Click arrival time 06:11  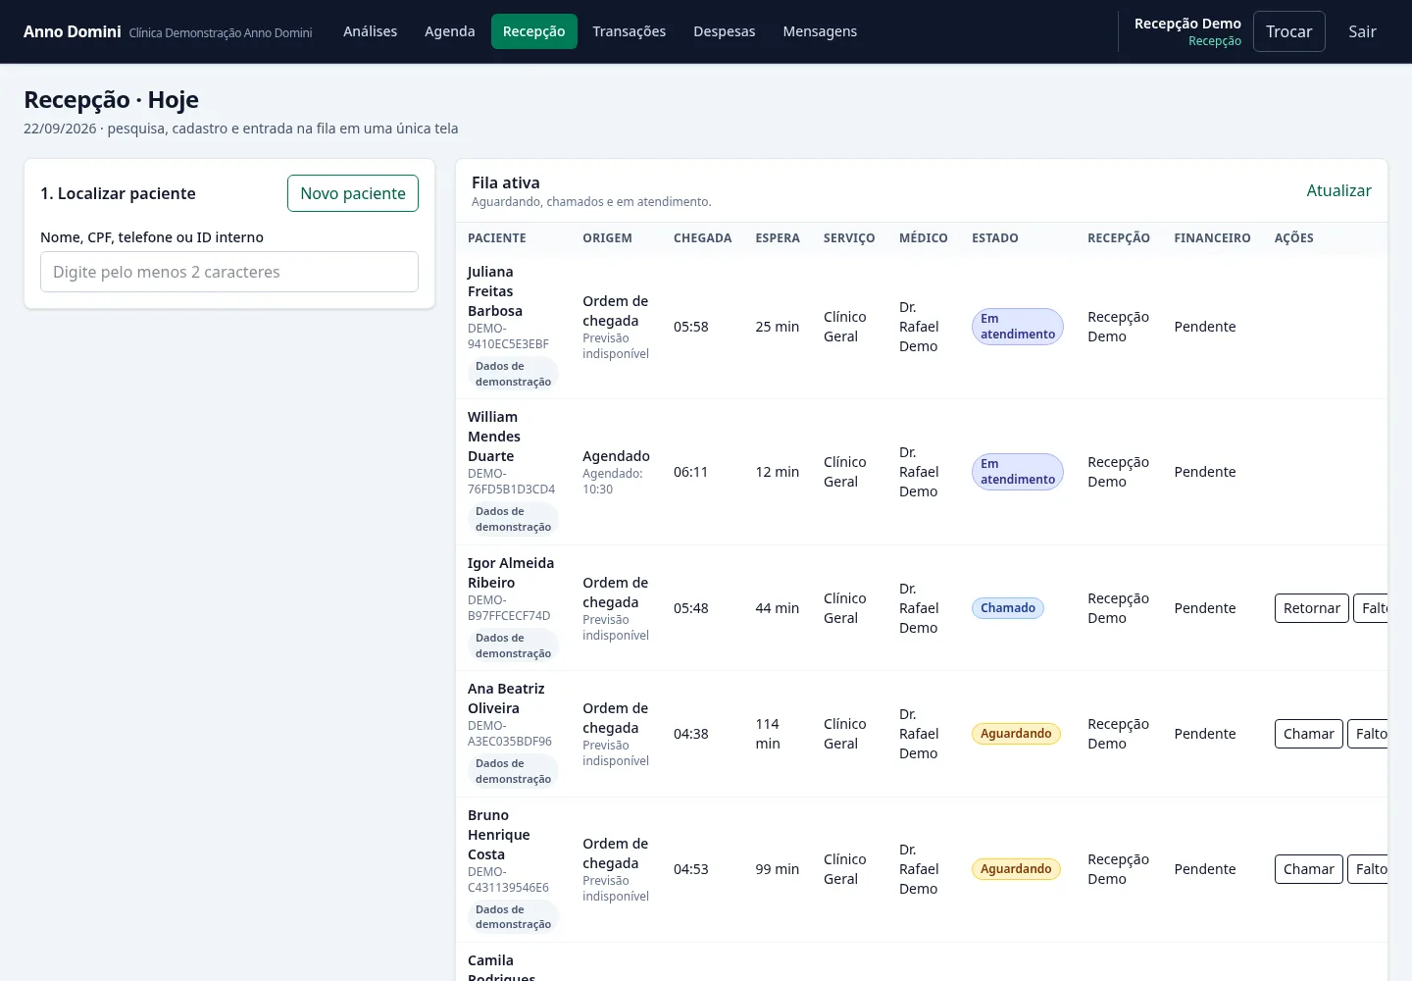tap(690, 472)
